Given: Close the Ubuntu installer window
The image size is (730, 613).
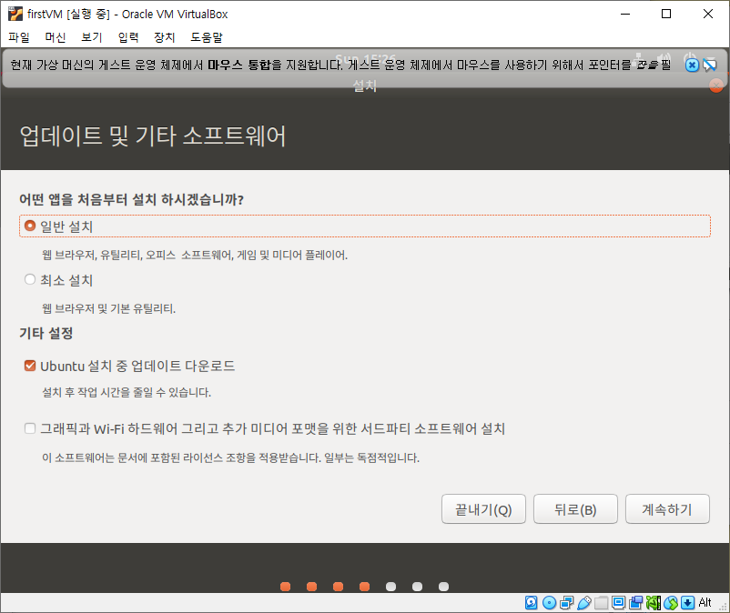Looking at the screenshot, I should click(x=716, y=85).
